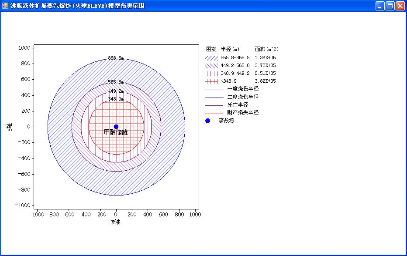Click the 一度烧伤半径 legend text

pyautogui.click(x=243, y=89)
